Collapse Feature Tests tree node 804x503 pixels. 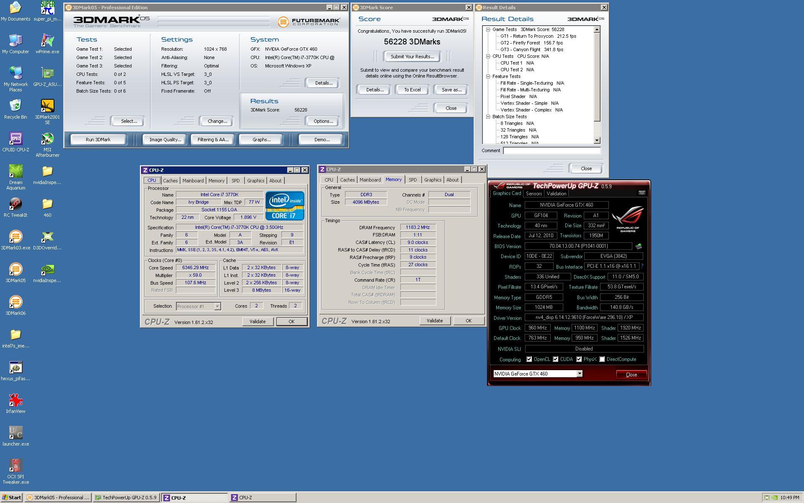[x=488, y=76]
